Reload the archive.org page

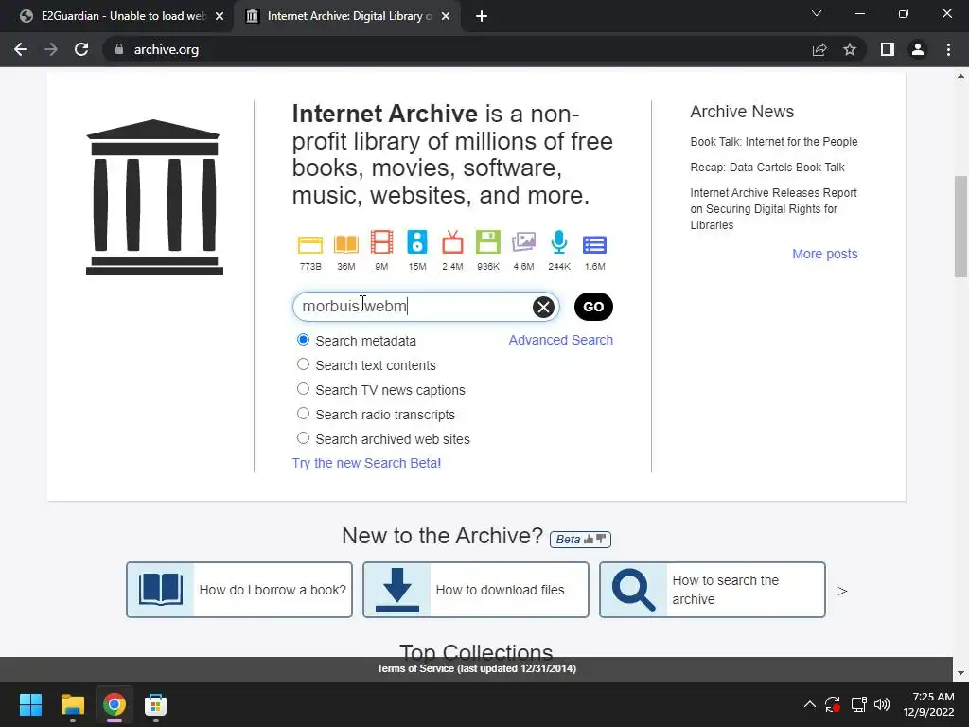coord(81,49)
